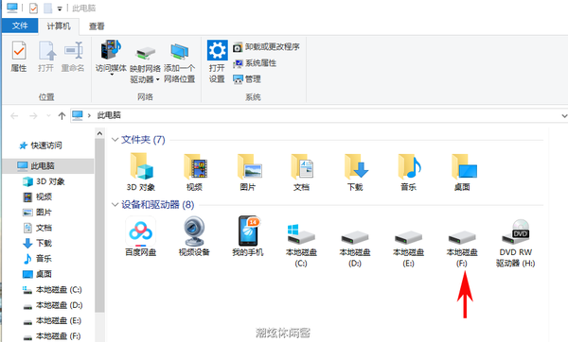Collapse the 设备和驱动器 (8) group
The height and width of the screenshot is (342, 568).
coord(115,205)
